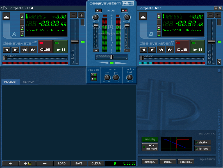
Task: Jump to previous track on deck A
Action: pyautogui.click(x=7, y=50)
